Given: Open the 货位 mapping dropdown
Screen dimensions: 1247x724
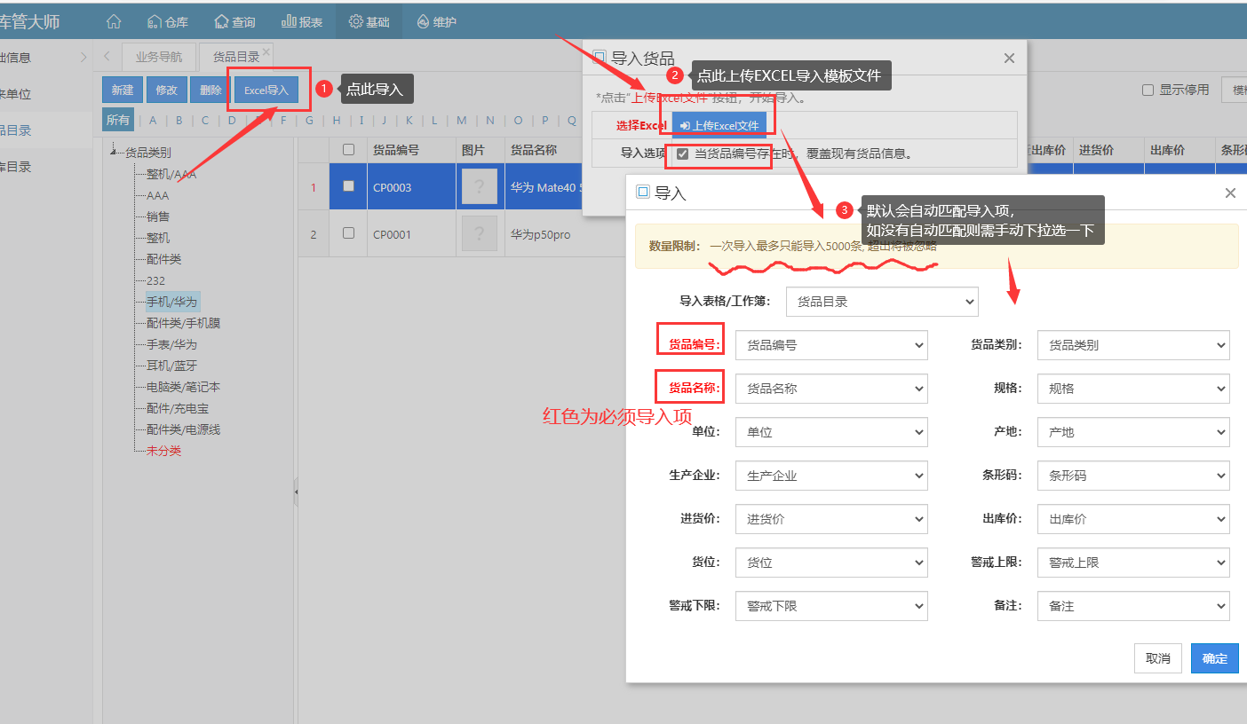Looking at the screenshot, I should (831, 563).
